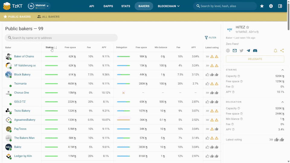
Task: Favorite HiTEZ with the star icon
Action: pyautogui.click(x=248, y=27)
